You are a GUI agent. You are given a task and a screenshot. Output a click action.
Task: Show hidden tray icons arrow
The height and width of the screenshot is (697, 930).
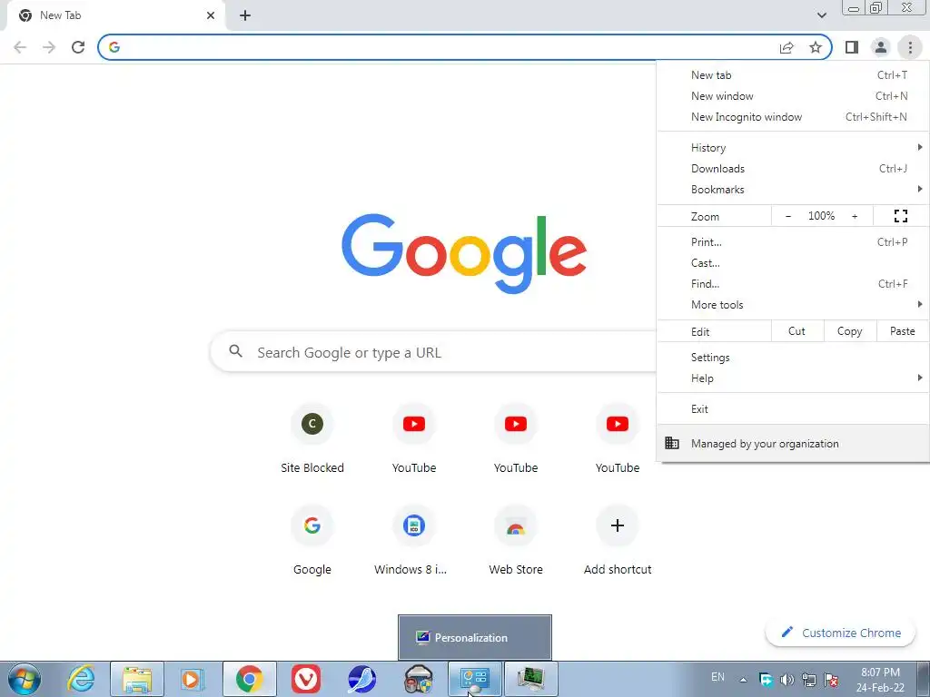[743, 680]
